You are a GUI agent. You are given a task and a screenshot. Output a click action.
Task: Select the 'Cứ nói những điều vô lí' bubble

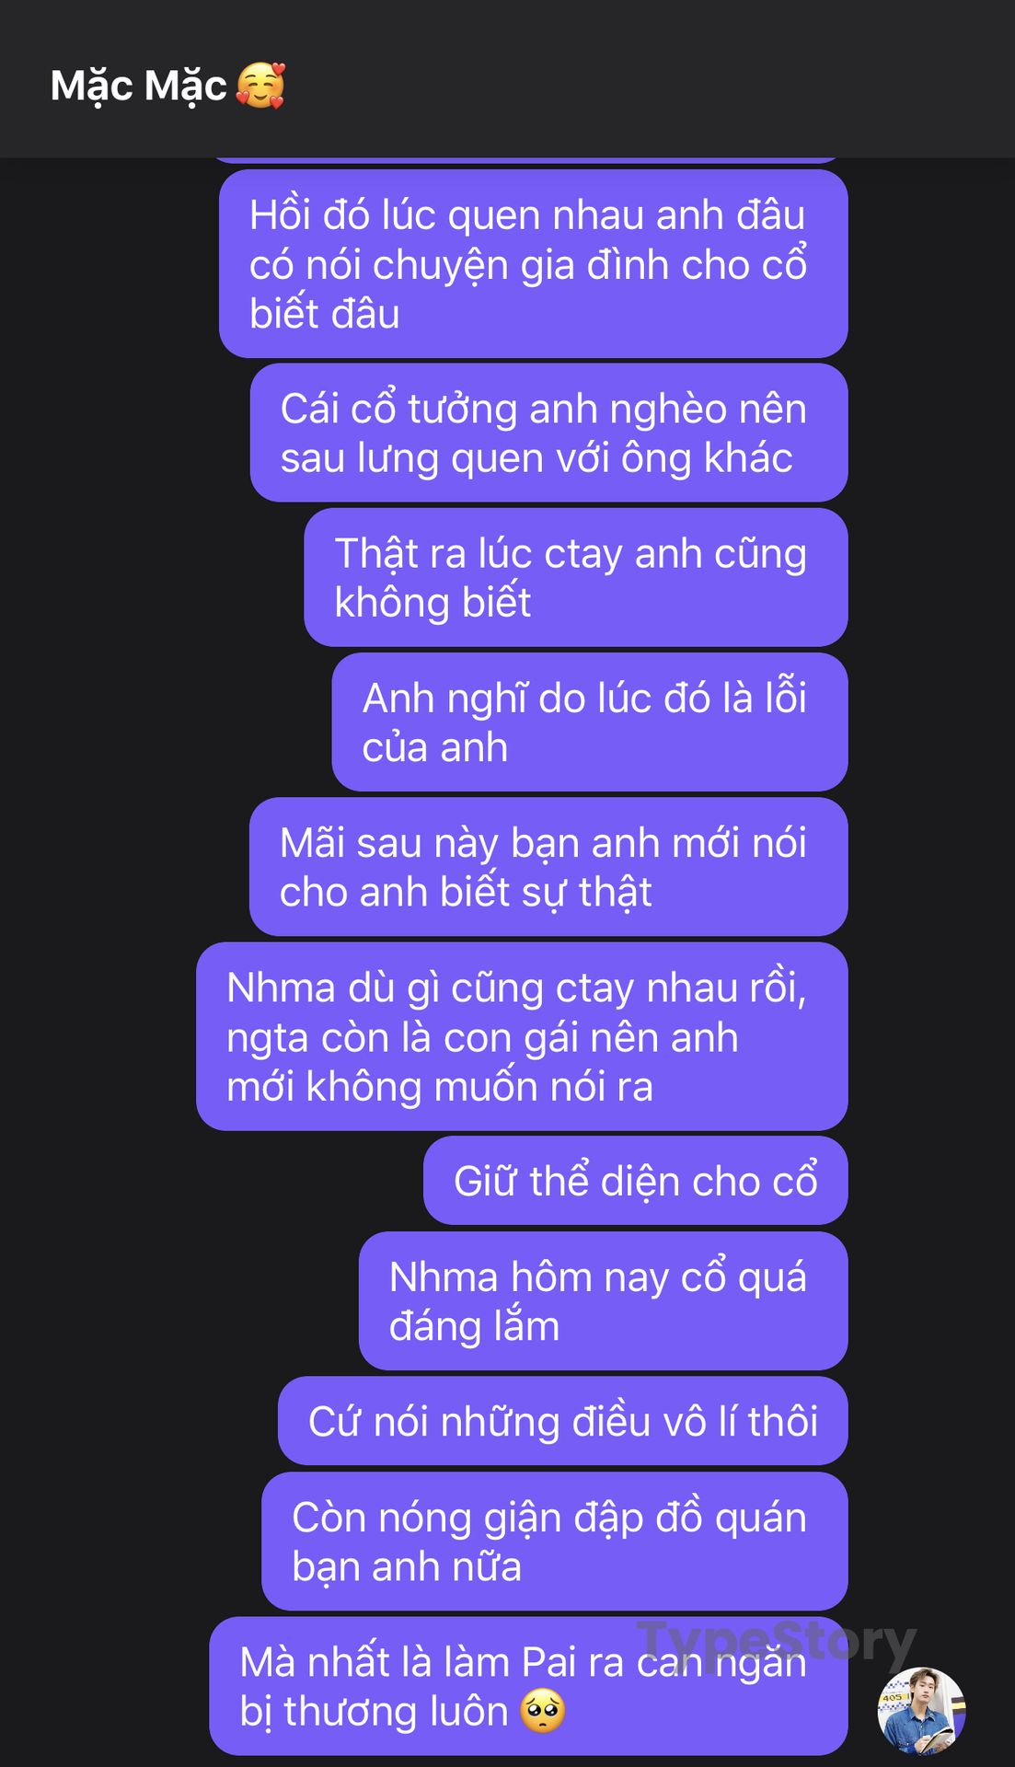pos(563,1421)
